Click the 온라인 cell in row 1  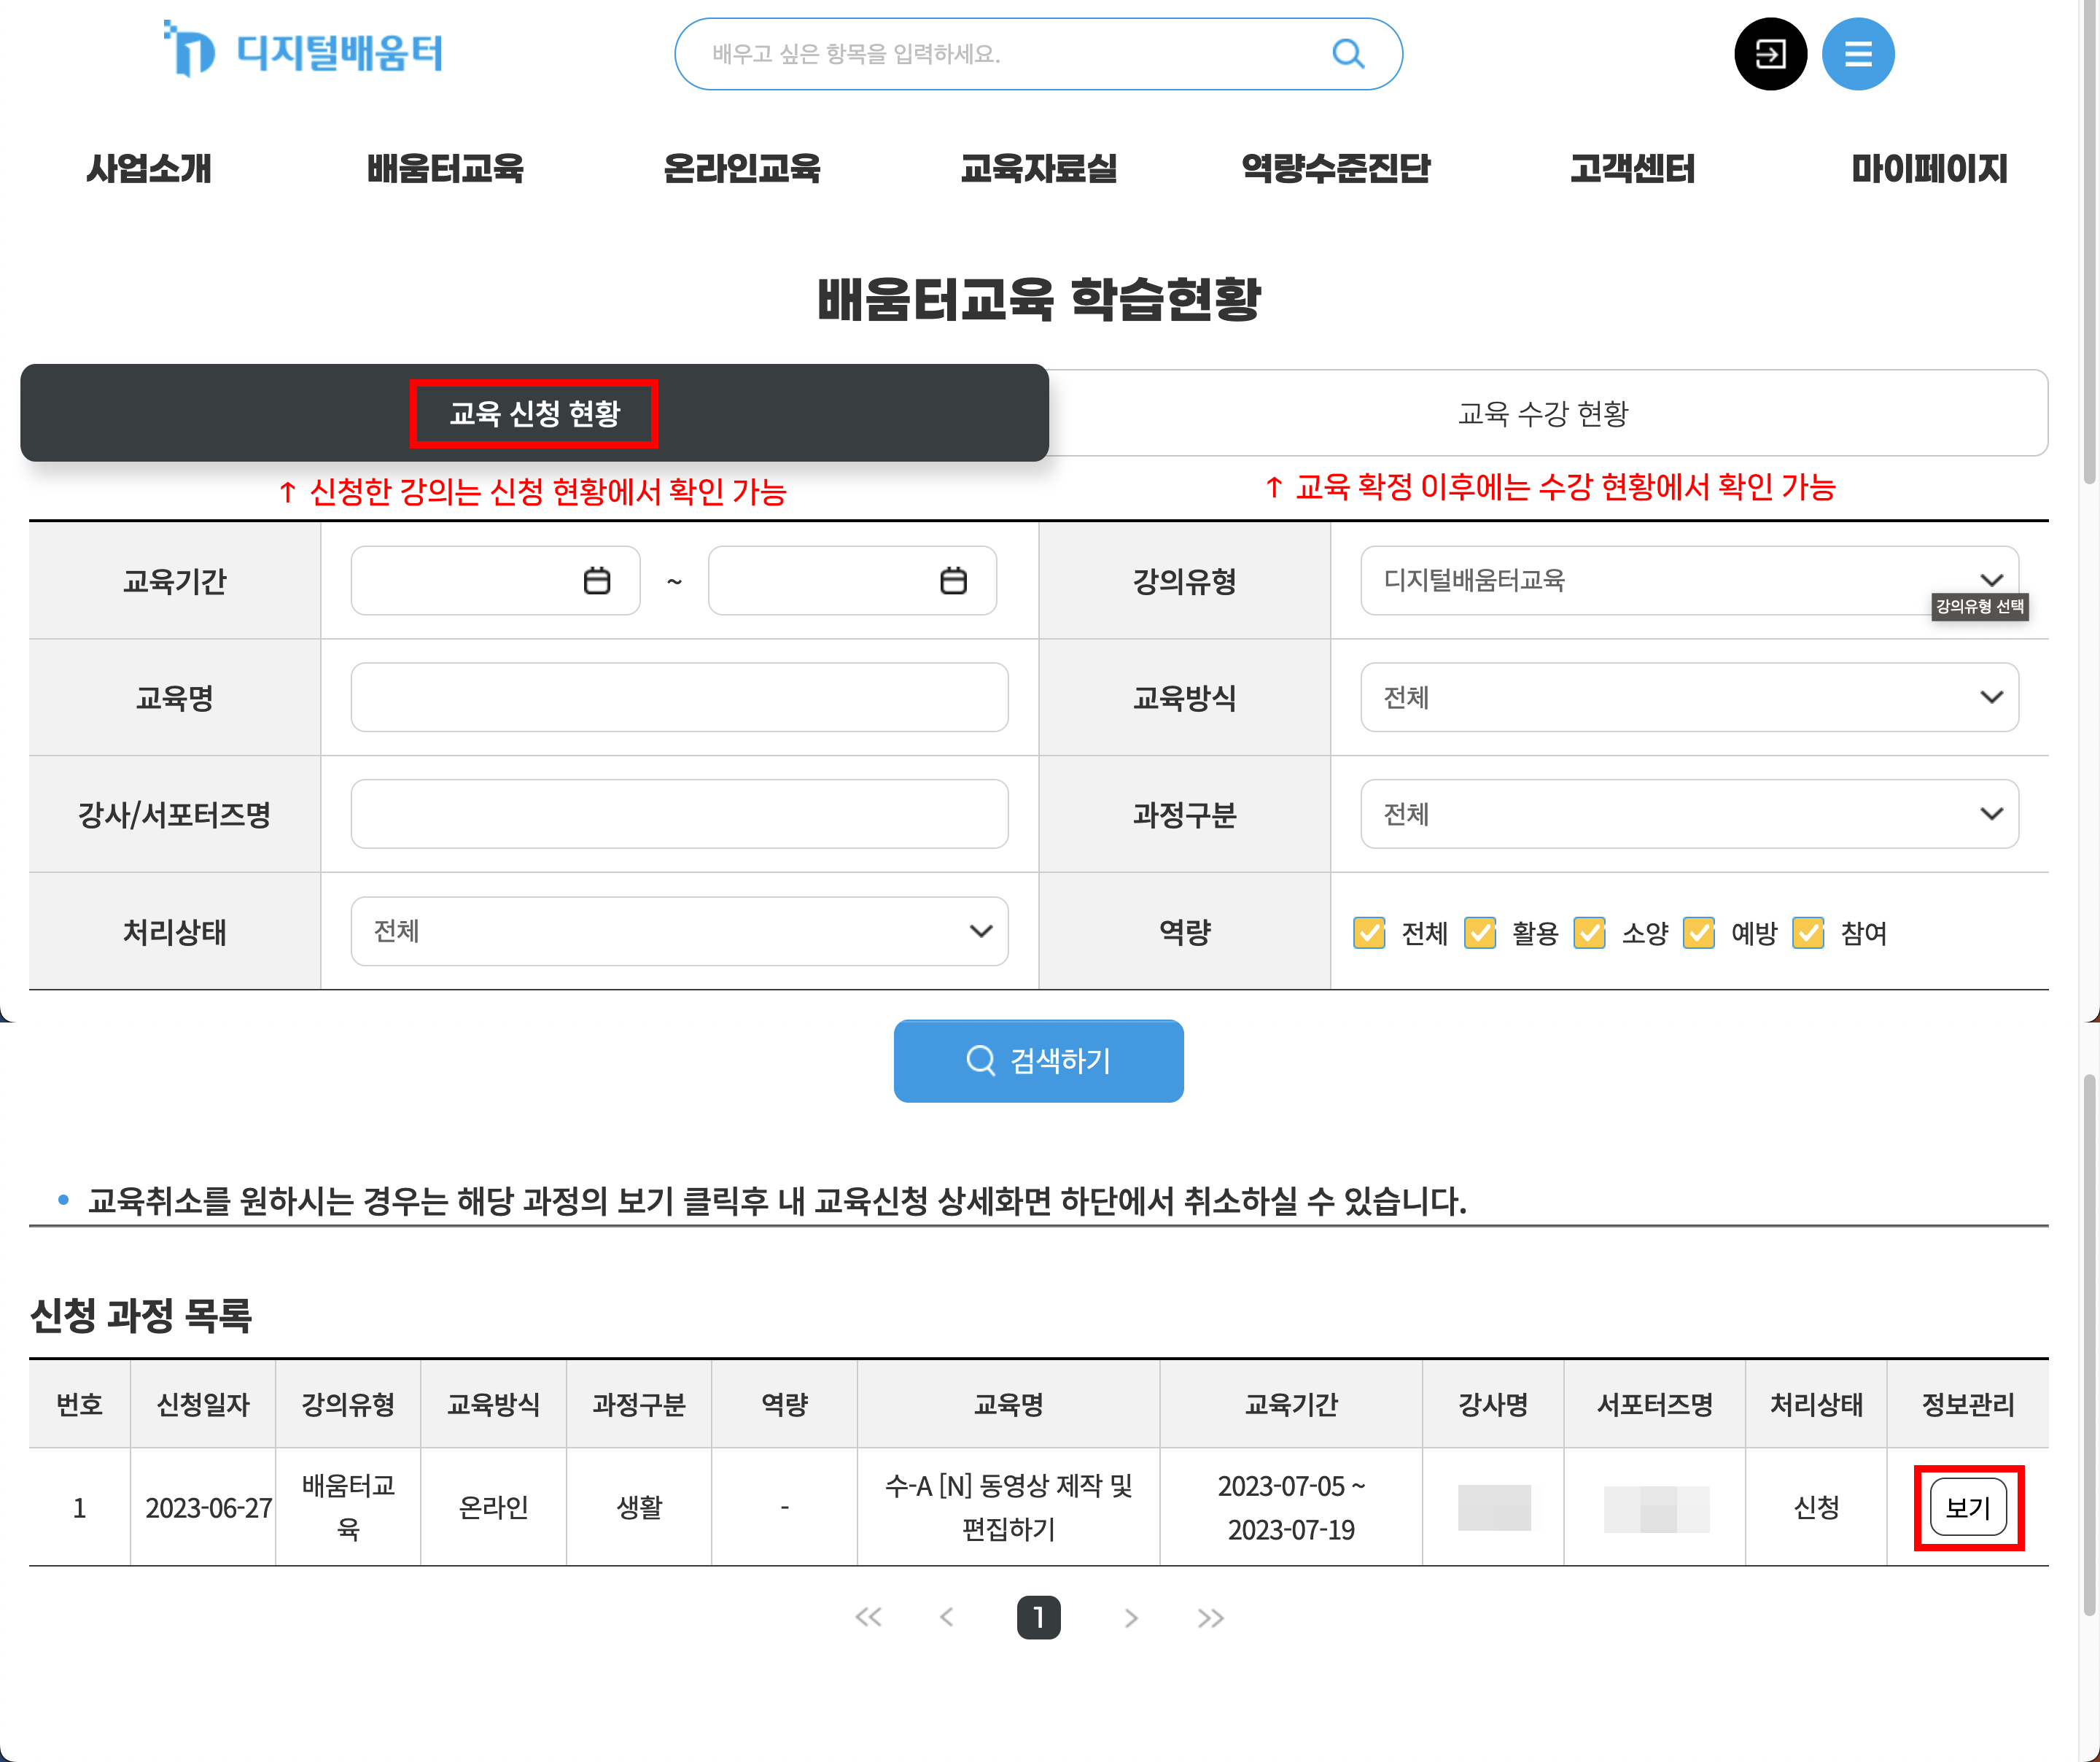pyautogui.click(x=493, y=1507)
